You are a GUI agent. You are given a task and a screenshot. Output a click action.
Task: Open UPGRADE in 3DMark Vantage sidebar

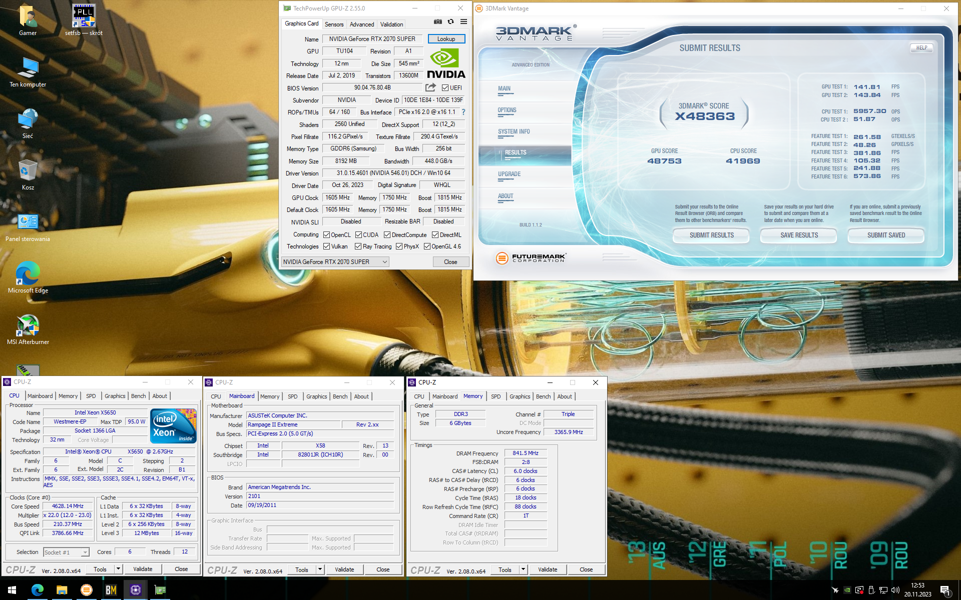coord(509,174)
